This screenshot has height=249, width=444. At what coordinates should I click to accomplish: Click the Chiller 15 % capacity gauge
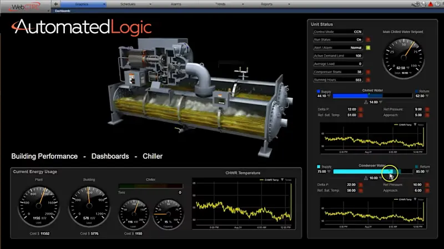pos(168,215)
